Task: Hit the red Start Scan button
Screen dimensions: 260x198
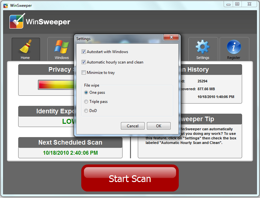Action: coord(130,178)
